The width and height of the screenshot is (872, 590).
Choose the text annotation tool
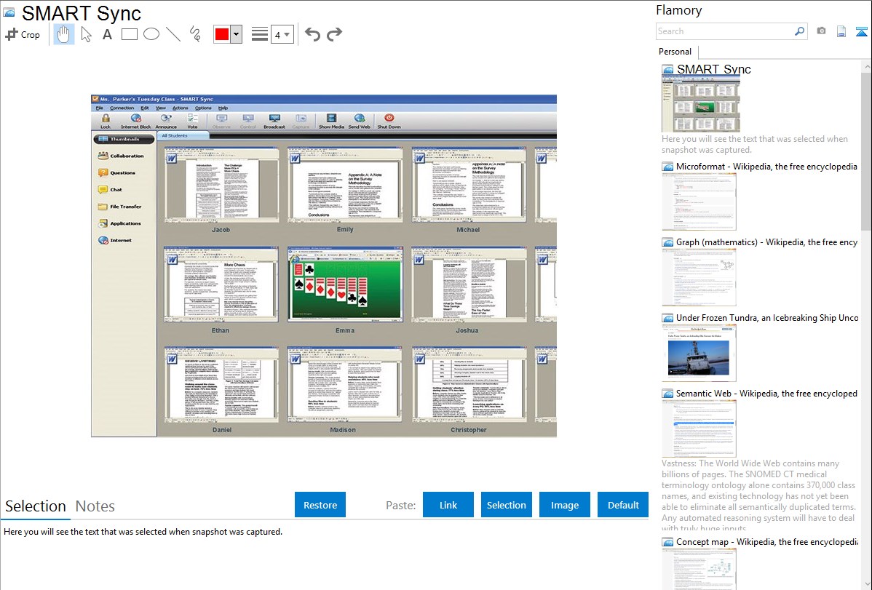click(107, 34)
